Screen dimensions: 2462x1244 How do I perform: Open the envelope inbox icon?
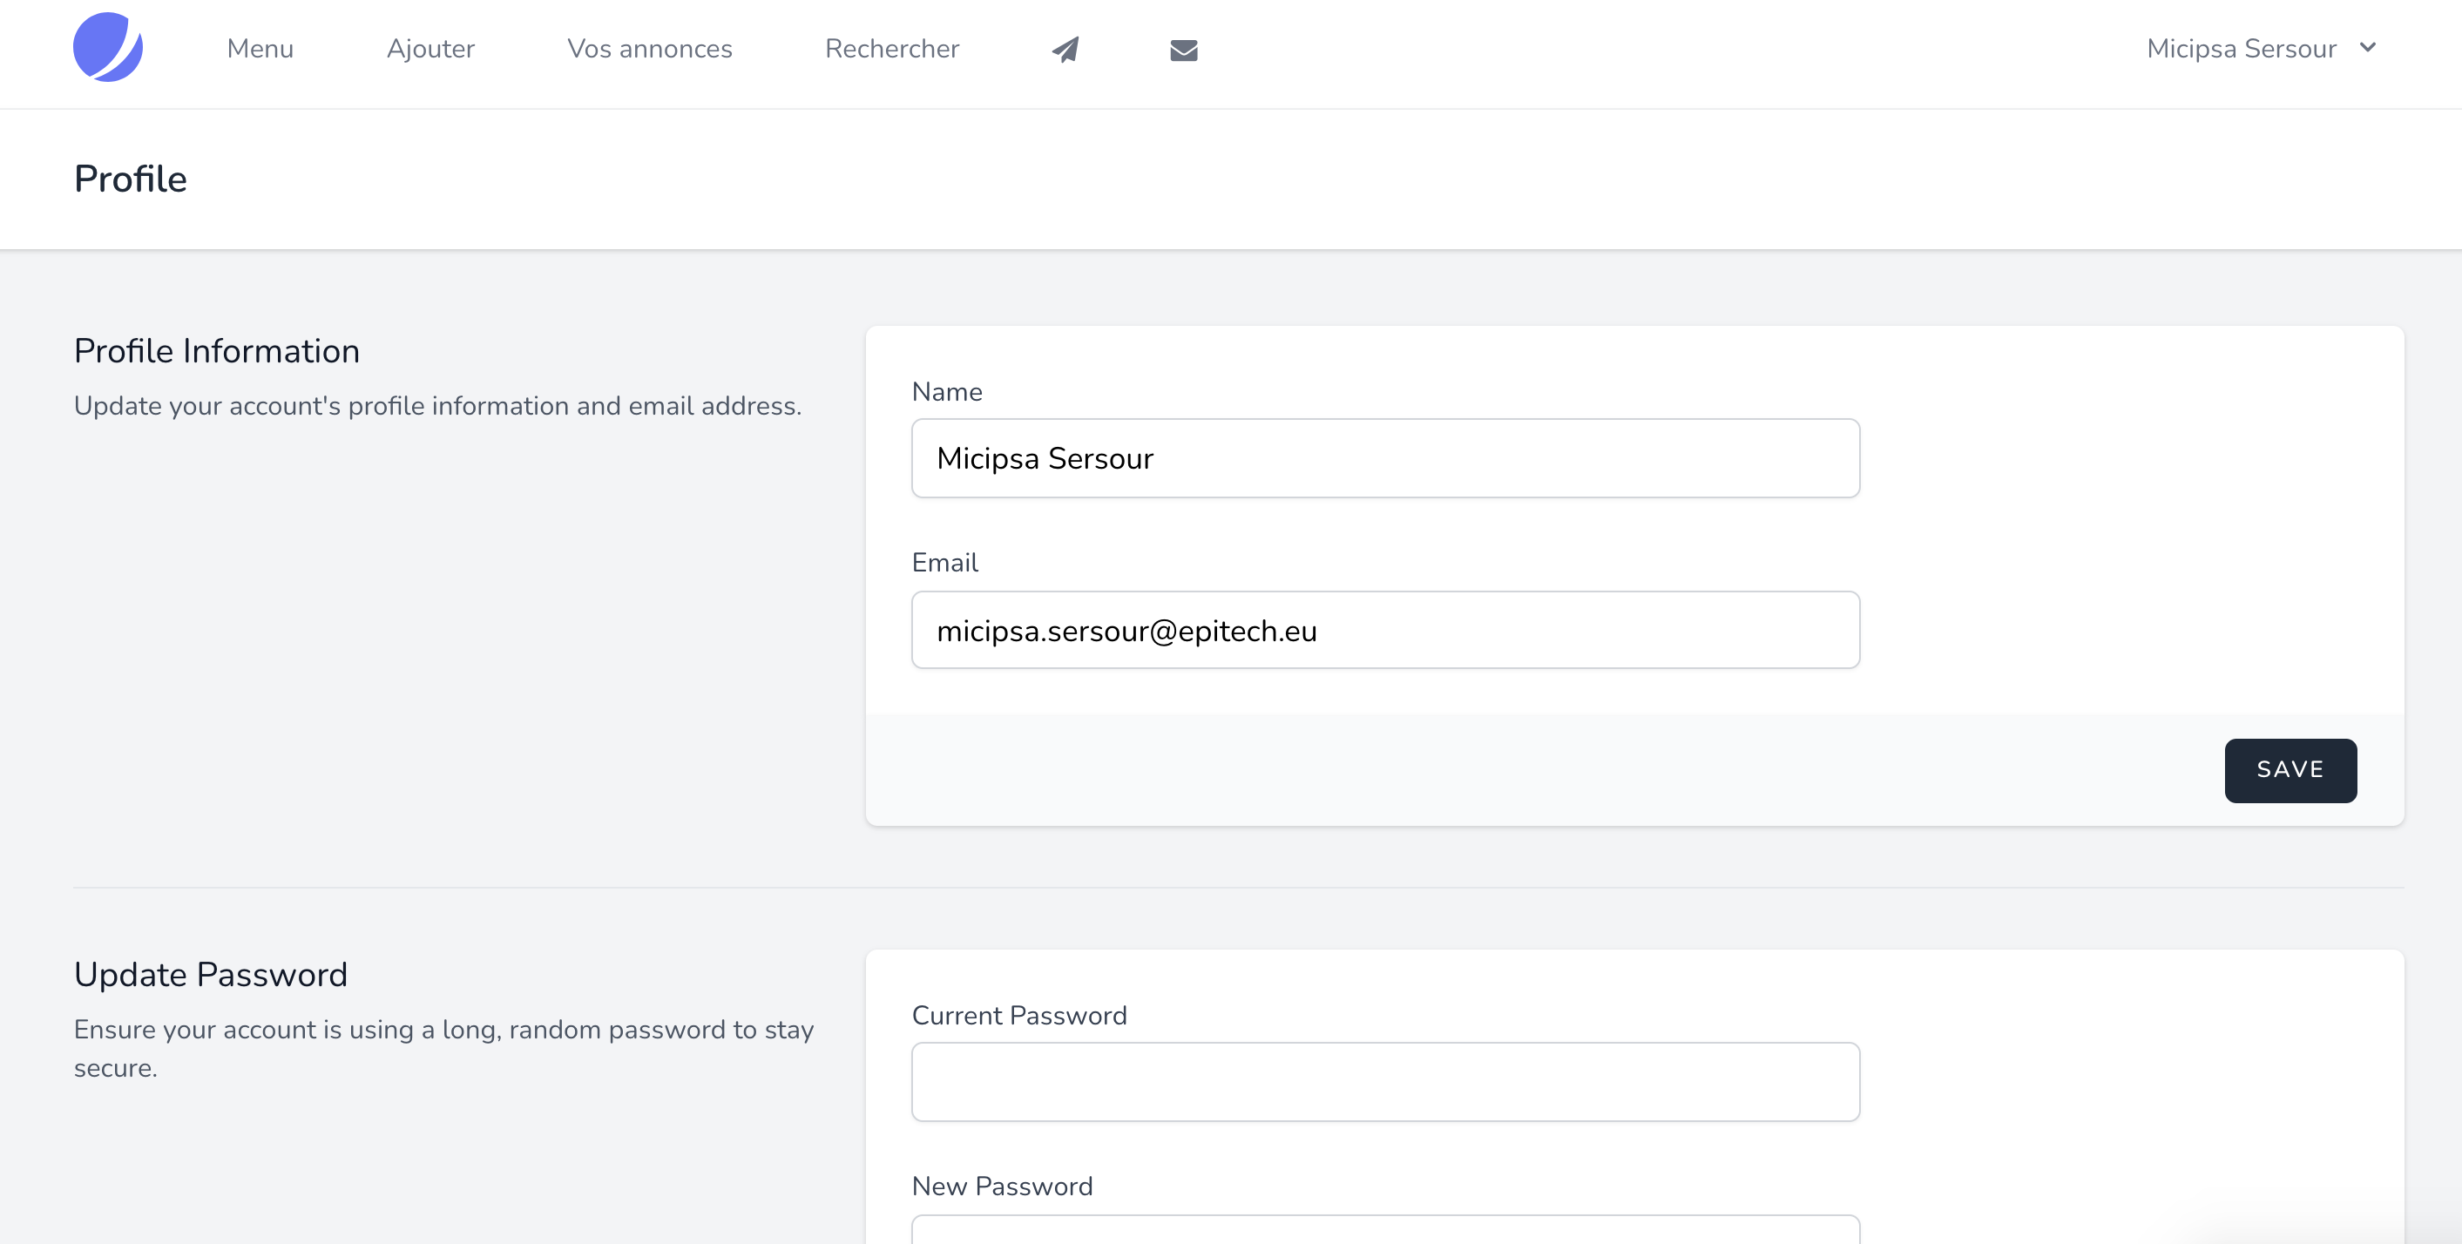point(1183,50)
